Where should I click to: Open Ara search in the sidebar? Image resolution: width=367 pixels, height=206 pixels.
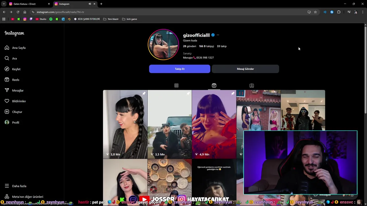tap(11, 58)
